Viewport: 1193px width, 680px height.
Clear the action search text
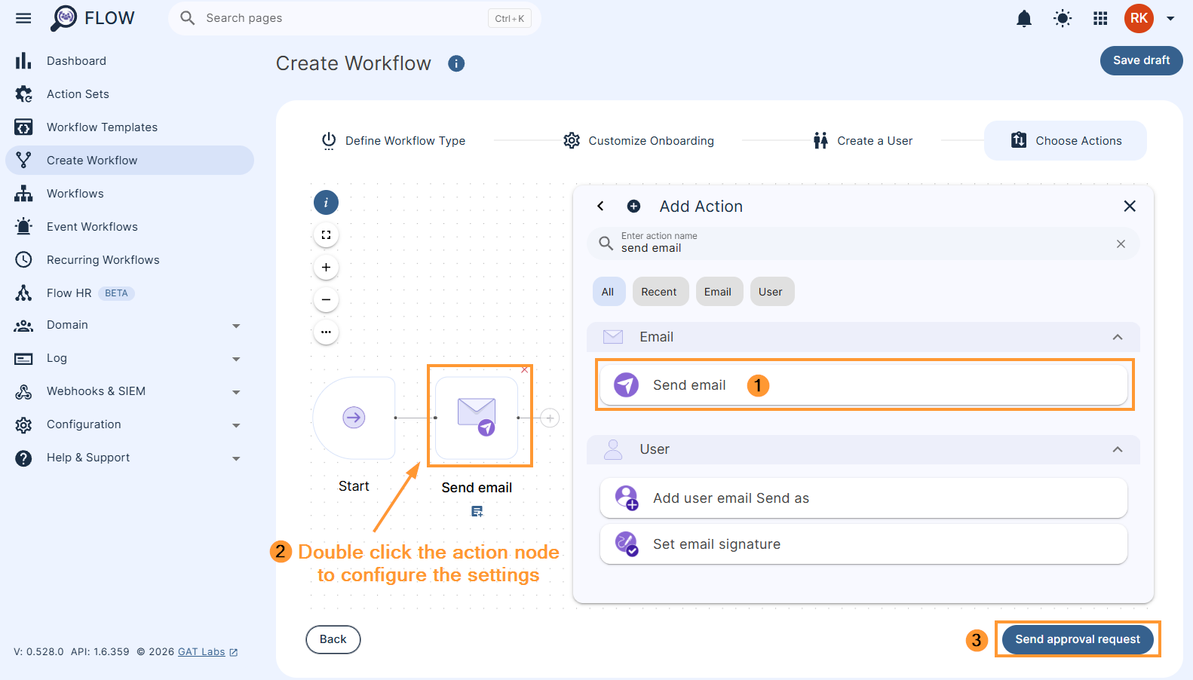tap(1121, 244)
